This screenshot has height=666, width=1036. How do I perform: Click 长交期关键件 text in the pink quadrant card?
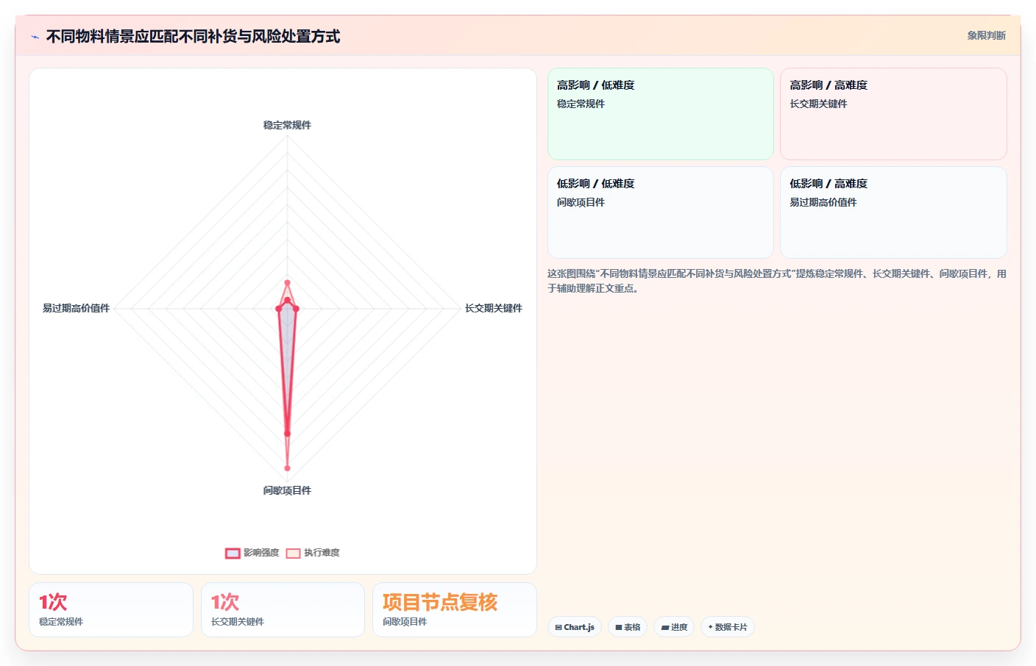pos(818,104)
